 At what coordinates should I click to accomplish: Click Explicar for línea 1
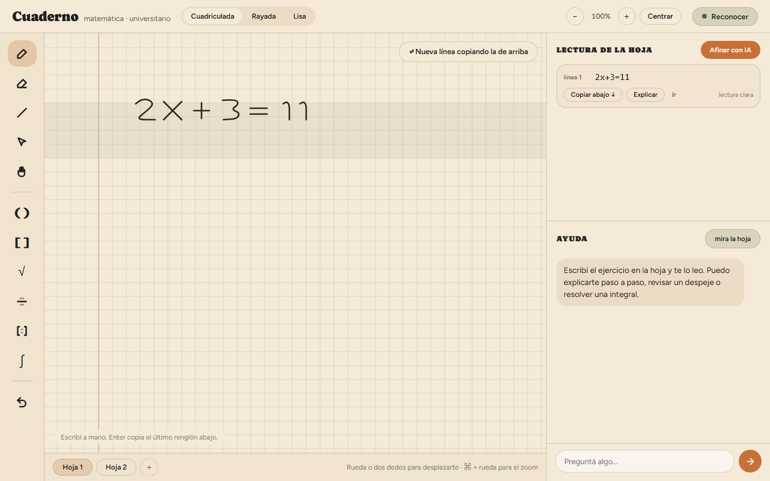pyautogui.click(x=645, y=94)
